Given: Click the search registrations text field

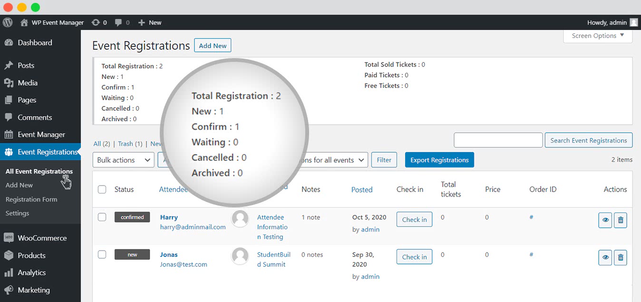Looking at the screenshot, I should [498, 140].
